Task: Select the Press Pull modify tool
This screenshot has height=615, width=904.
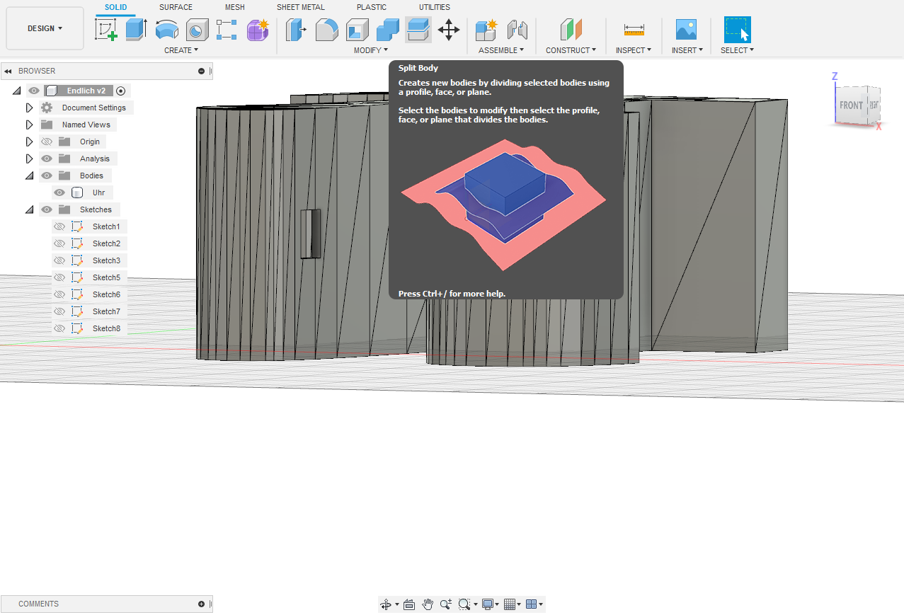Action: click(295, 30)
